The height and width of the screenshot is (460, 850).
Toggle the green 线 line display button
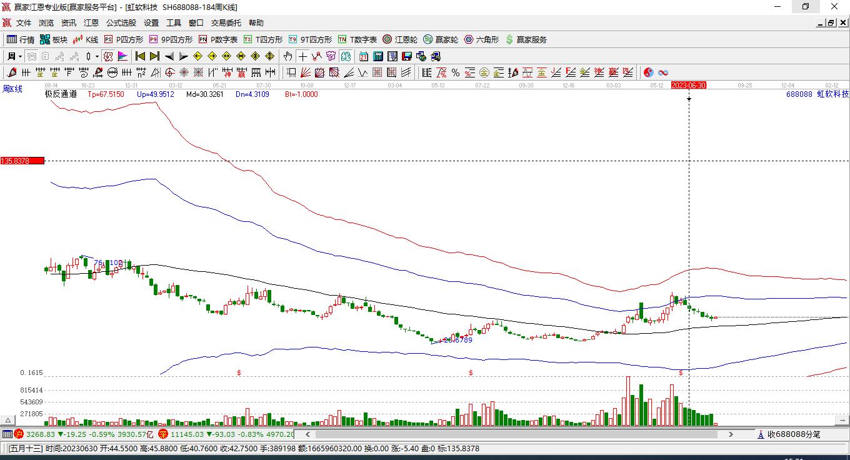346,56
